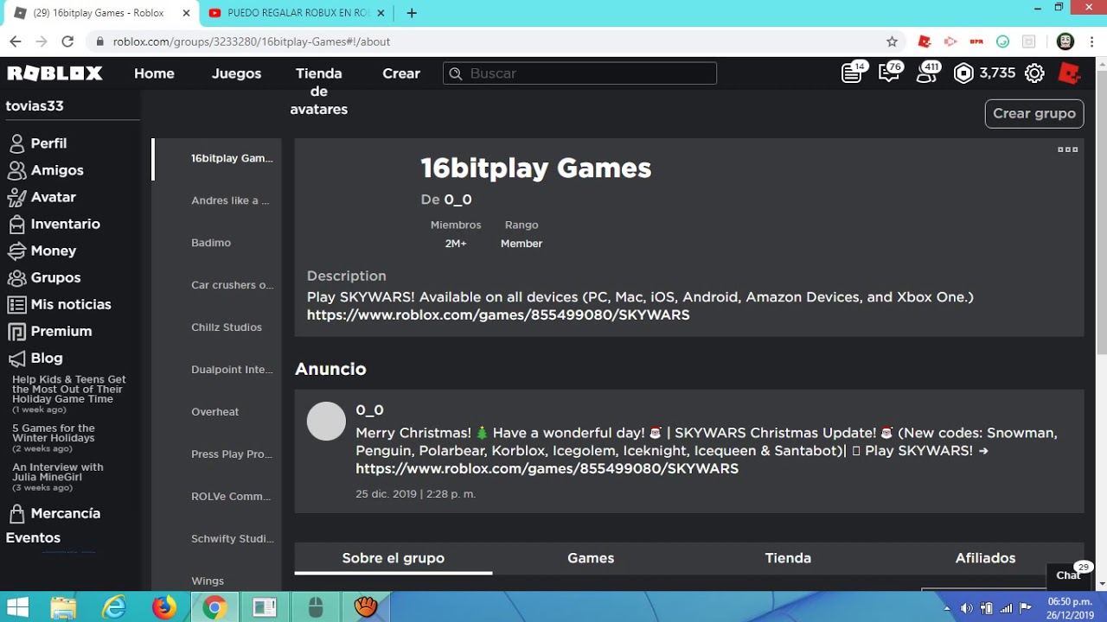This screenshot has height=622, width=1107.
Task: Reload the page in Chrome
Action: coord(67,41)
